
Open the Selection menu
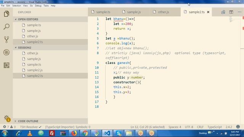tap(17, 6)
